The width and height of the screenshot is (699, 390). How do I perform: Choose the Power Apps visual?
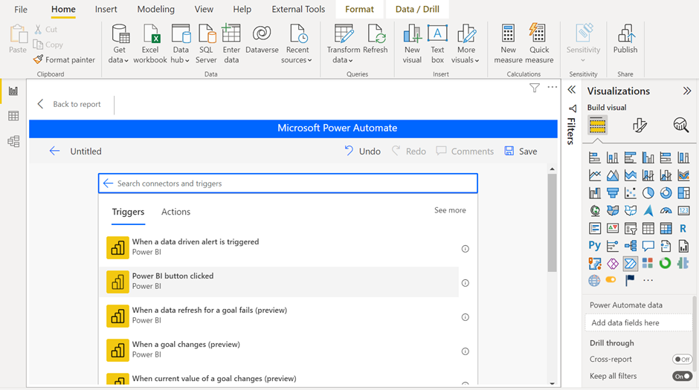pyautogui.click(x=613, y=264)
